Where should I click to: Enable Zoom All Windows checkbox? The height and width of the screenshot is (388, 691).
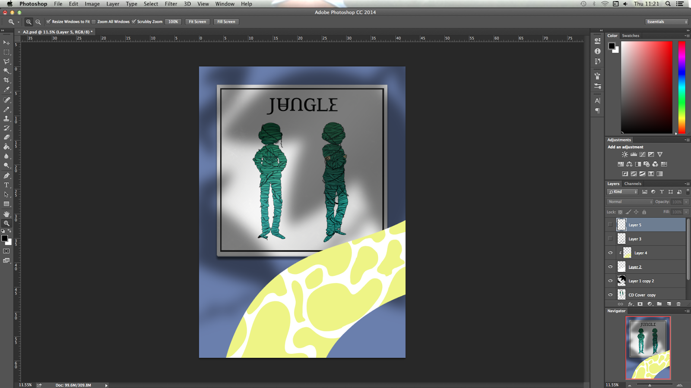click(94, 22)
